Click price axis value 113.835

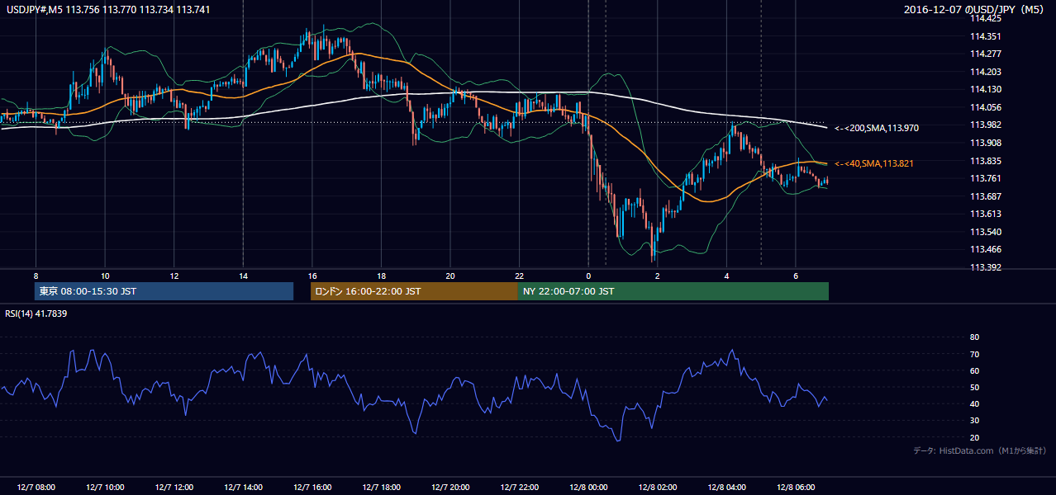coord(986,161)
